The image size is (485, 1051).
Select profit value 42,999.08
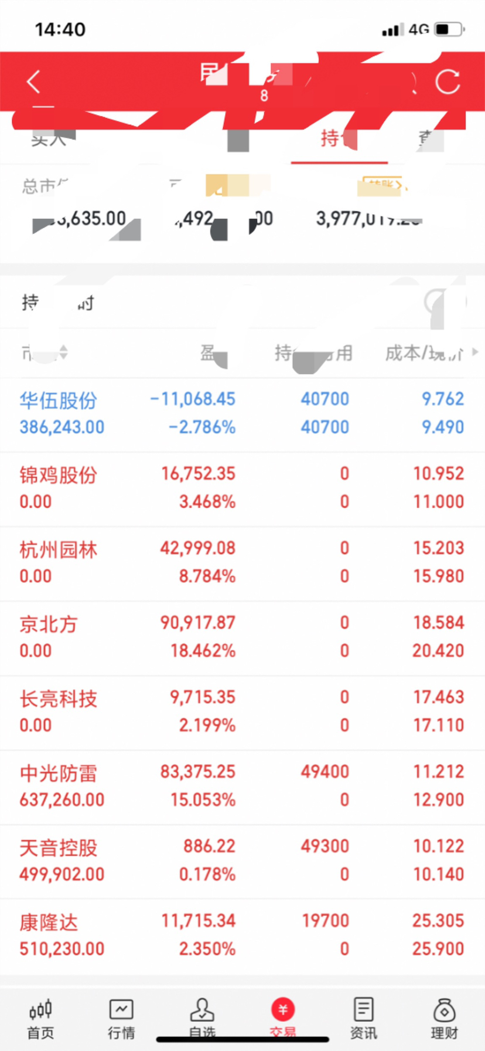click(x=198, y=548)
